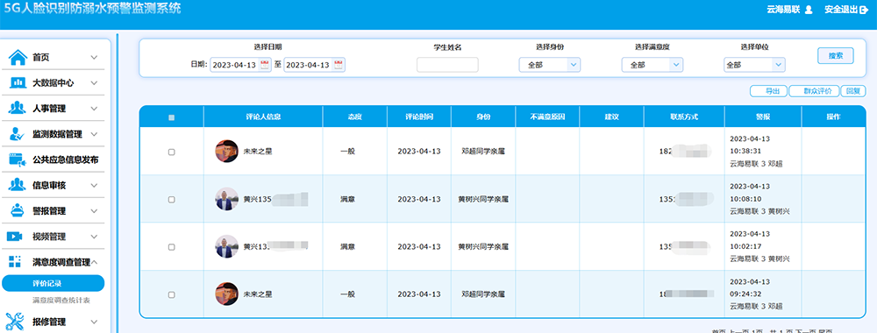
Task: Click the 视频管理 camera icon
Action: click(x=15, y=237)
